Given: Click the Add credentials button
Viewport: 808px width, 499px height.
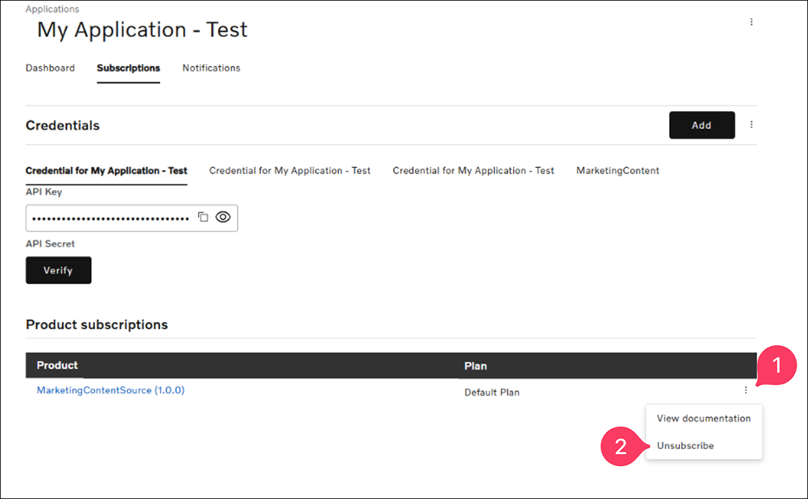Looking at the screenshot, I should (702, 125).
